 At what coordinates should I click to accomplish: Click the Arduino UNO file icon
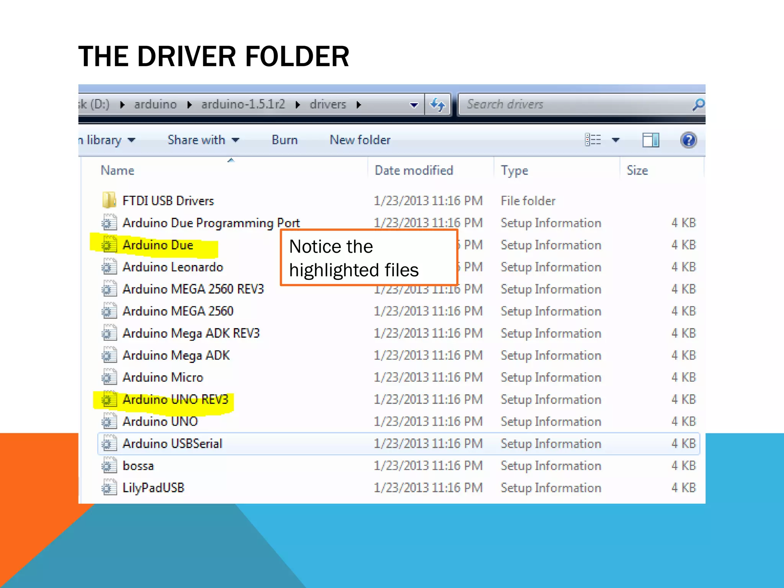[x=109, y=421]
